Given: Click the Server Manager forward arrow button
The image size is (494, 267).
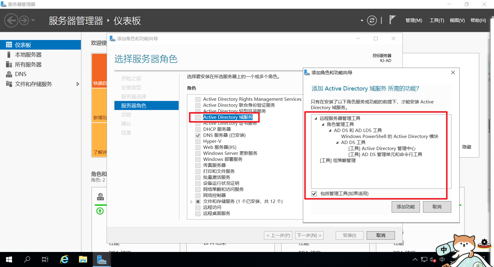Looking at the screenshot, I should tap(24, 20).
